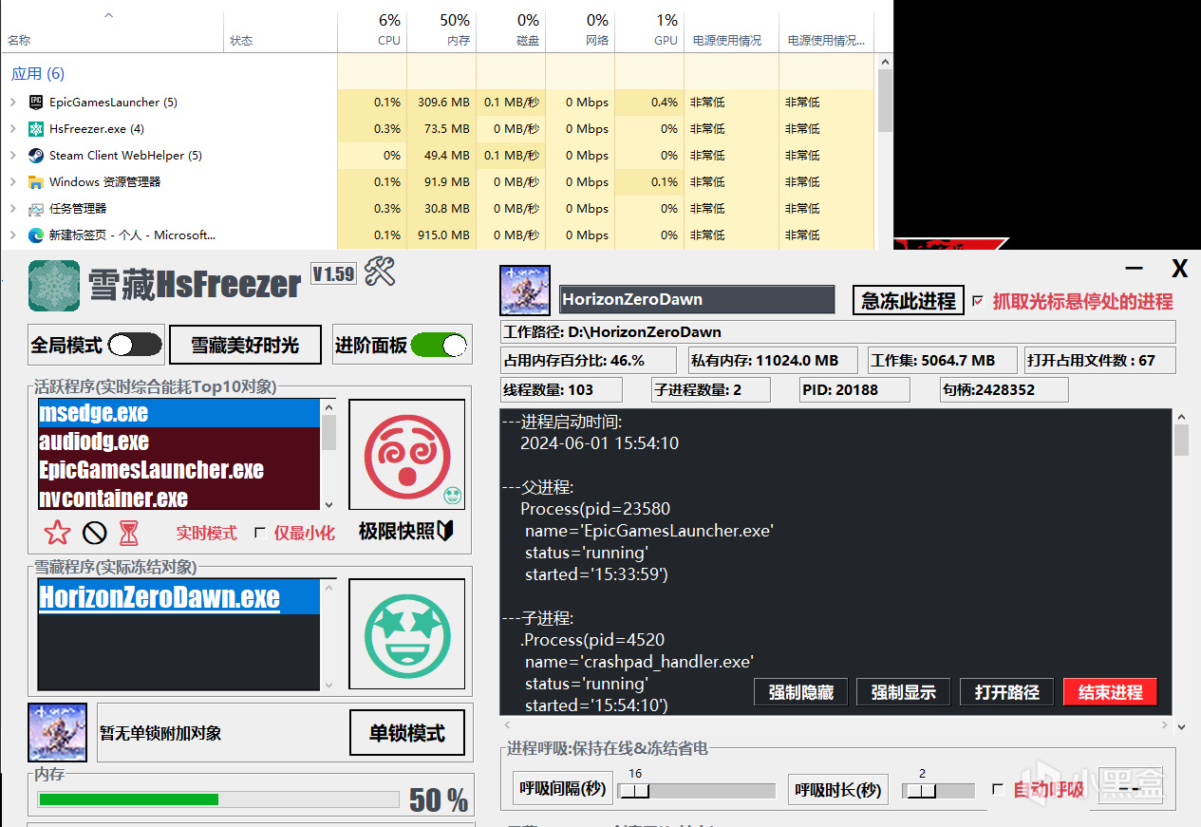Toggle the 进阶面板 switch off
This screenshot has height=827, width=1201.
tap(441, 345)
